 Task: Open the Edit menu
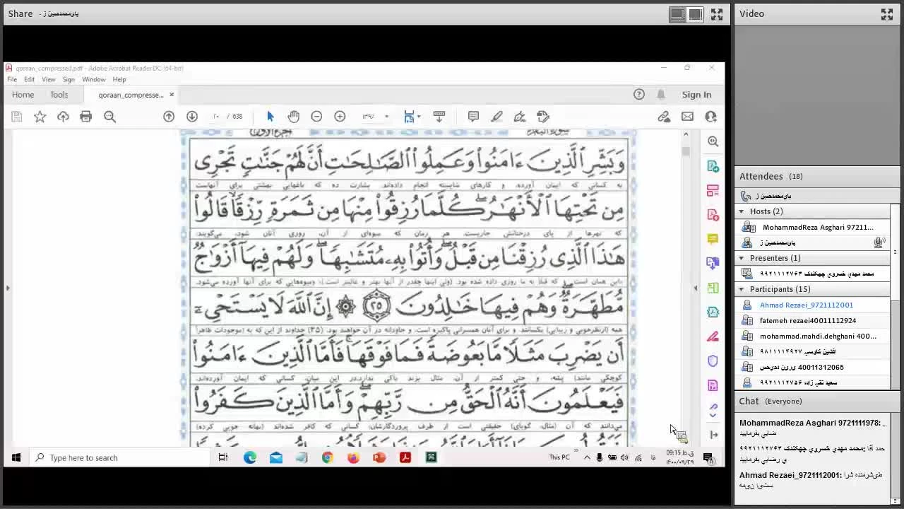(29, 79)
